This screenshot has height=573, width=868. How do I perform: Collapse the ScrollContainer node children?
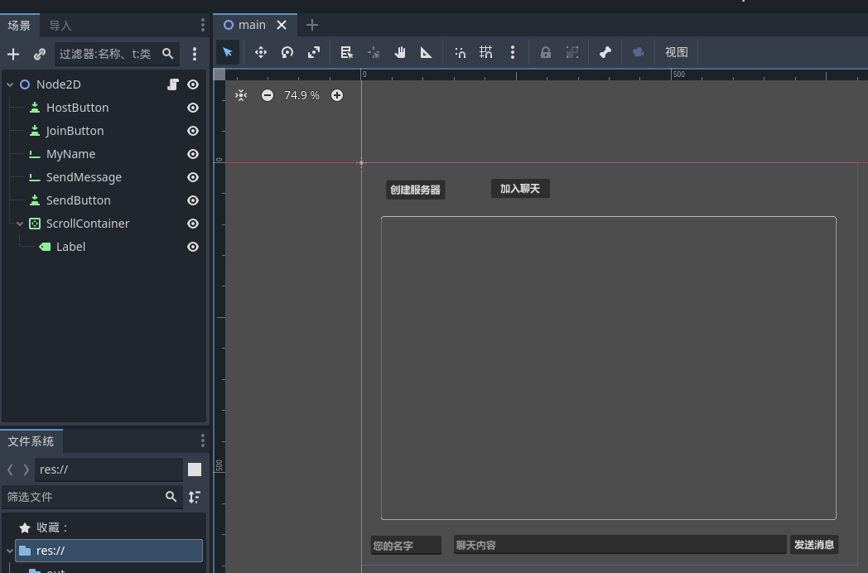click(20, 224)
